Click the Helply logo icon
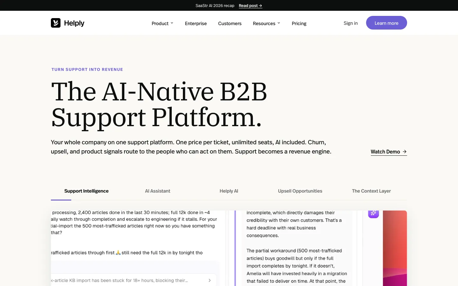This screenshot has height=286, width=458. tap(56, 23)
